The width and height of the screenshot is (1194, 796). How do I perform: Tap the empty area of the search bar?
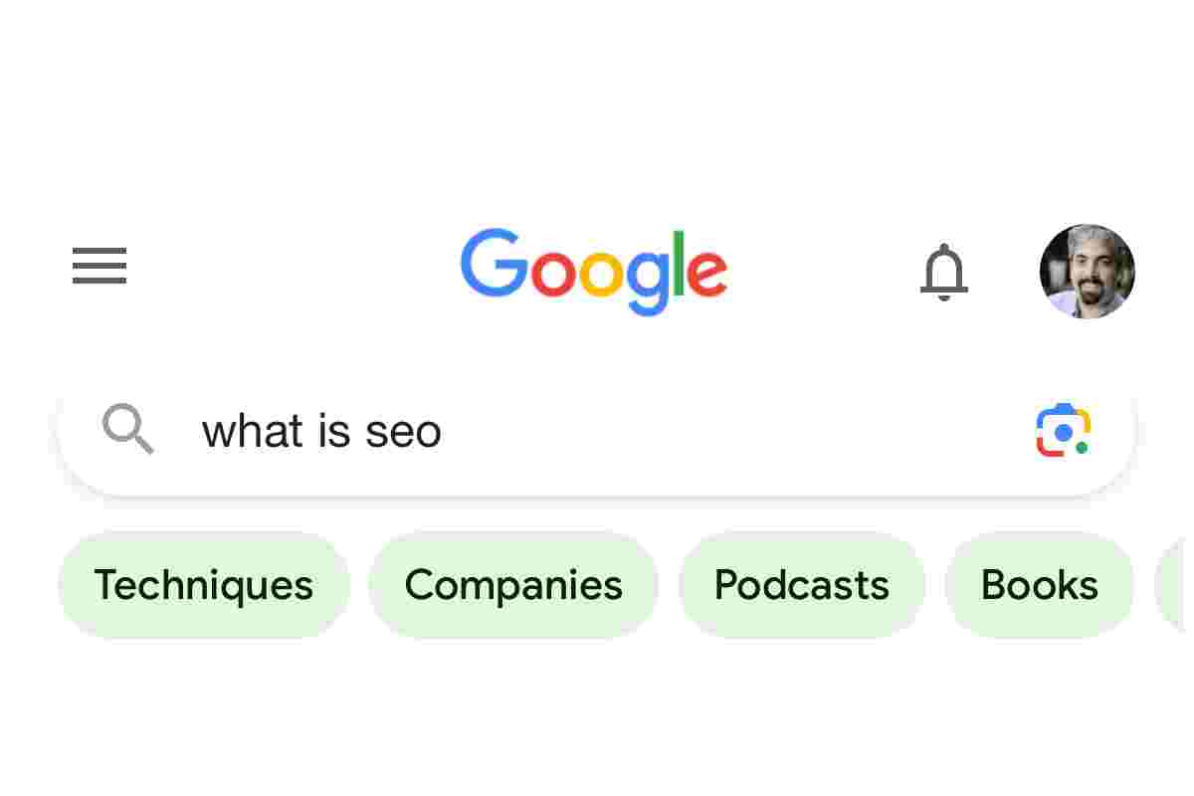coord(736,431)
